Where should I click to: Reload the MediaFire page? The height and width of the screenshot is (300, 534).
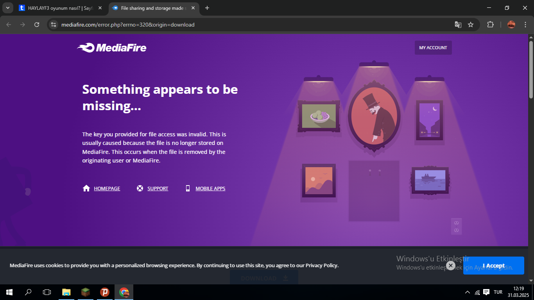pyautogui.click(x=37, y=25)
